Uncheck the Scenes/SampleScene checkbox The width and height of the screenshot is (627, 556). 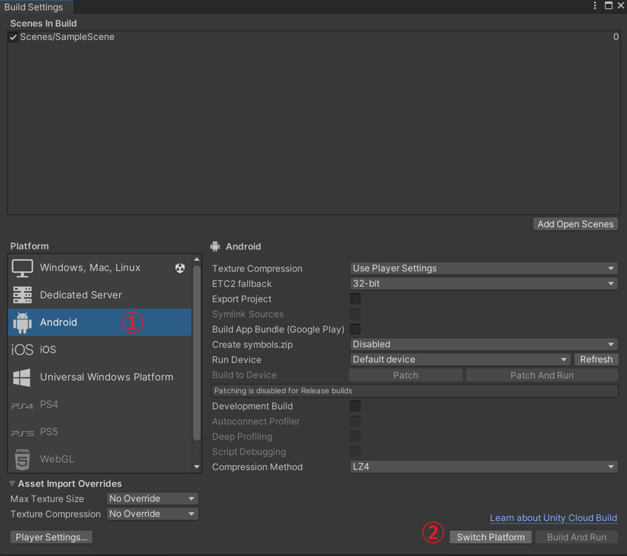14,38
